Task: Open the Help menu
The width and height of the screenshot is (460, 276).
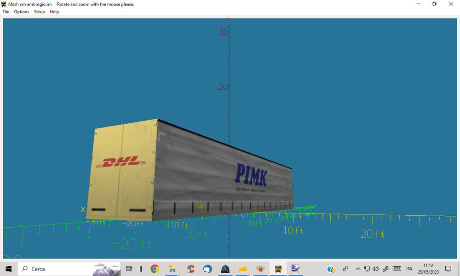Action: 54,12
